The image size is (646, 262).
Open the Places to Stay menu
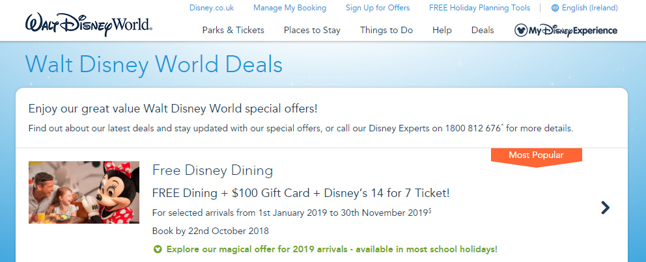312,30
